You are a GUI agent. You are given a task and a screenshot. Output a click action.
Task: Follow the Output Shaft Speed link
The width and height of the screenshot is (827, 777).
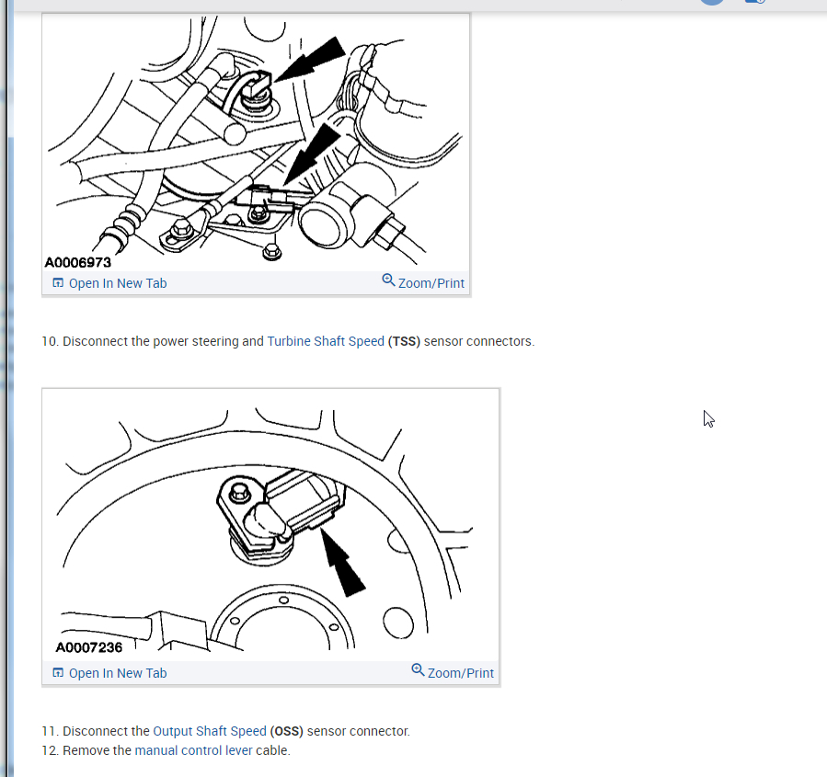click(210, 731)
